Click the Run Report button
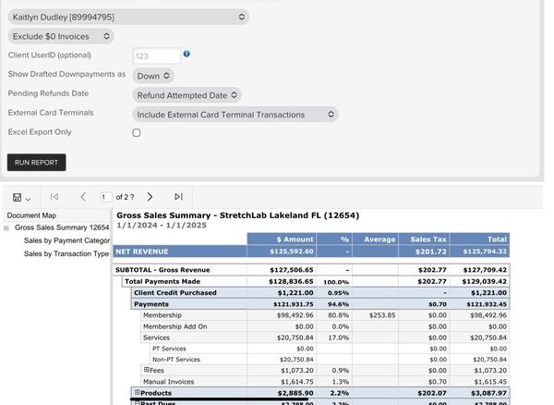554x405 pixels. pos(37,163)
